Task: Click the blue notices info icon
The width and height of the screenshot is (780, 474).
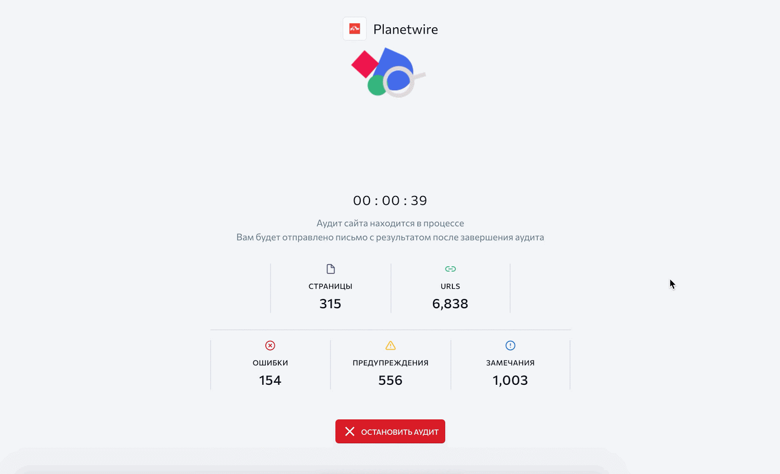Action: [510, 346]
